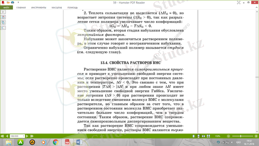
Task: Open the AIMP player taskbar icon
Action: coord(32,142)
